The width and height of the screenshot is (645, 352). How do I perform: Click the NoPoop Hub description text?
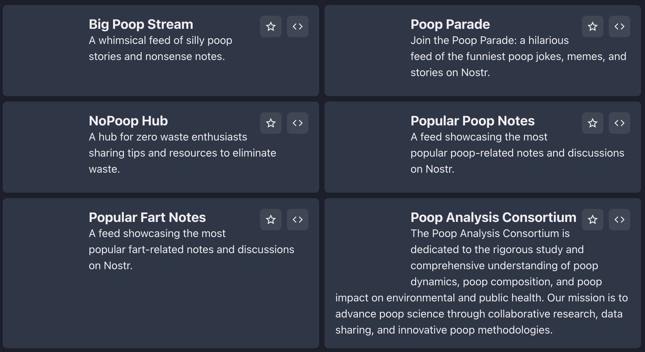[183, 153]
